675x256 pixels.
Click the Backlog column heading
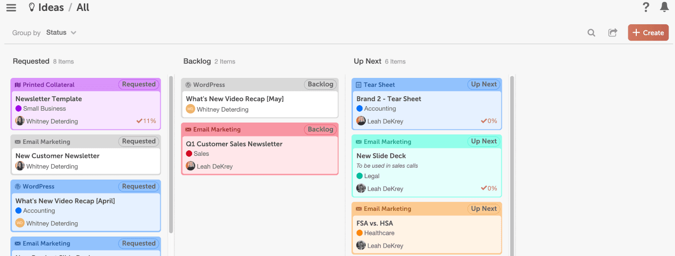(x=197, y=61)
